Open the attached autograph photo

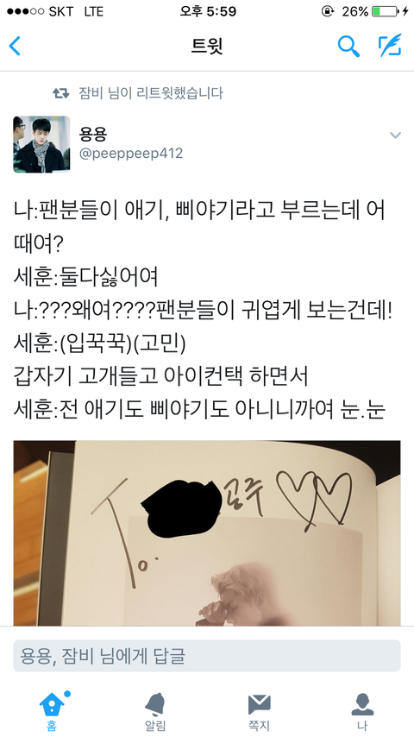tap(207, 533)
